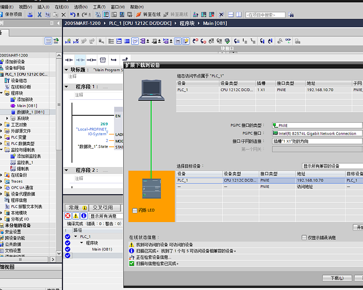The width and height of the screenshot is (363, 290).
Task: Click the normally open contact icon
Action: [69, 60]
